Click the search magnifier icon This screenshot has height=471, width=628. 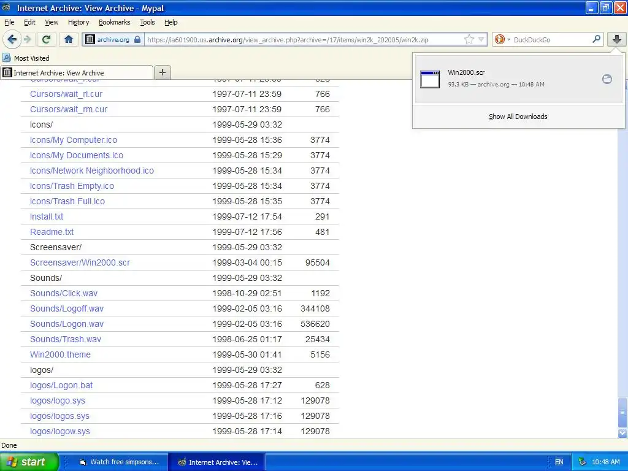596,39
